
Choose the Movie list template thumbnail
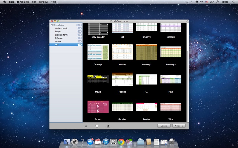(98, 79)
